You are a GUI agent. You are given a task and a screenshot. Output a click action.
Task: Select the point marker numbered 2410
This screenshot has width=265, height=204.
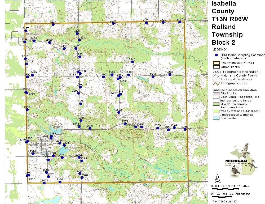click(x=90, y=128)
